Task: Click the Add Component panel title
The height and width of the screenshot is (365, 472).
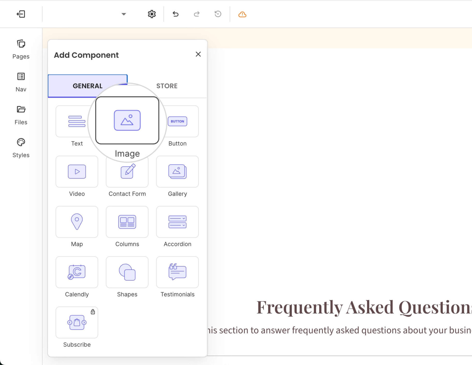Action: click(86, 55)
